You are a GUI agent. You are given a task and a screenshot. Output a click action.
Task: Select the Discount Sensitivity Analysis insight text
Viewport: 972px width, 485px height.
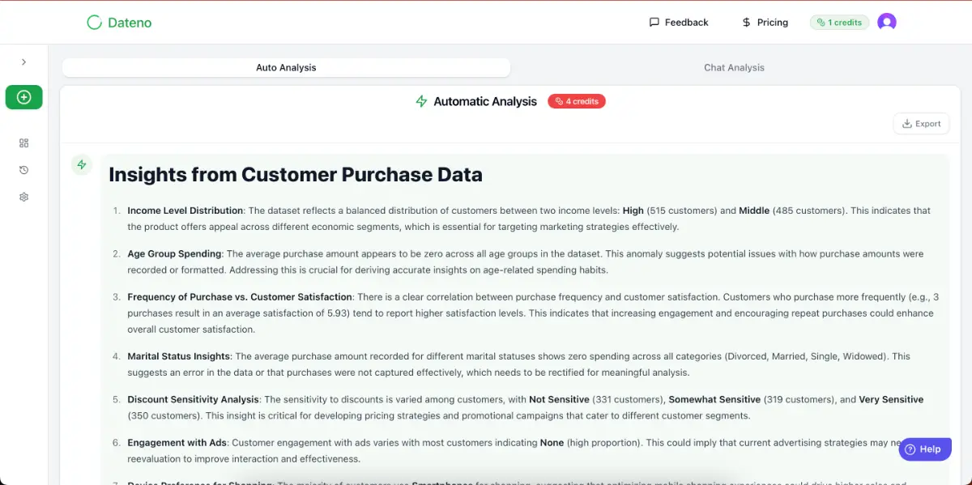tap(193, 400)
